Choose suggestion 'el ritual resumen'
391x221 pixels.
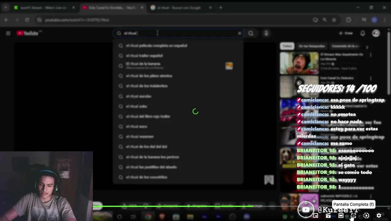(x=178, y=137)
